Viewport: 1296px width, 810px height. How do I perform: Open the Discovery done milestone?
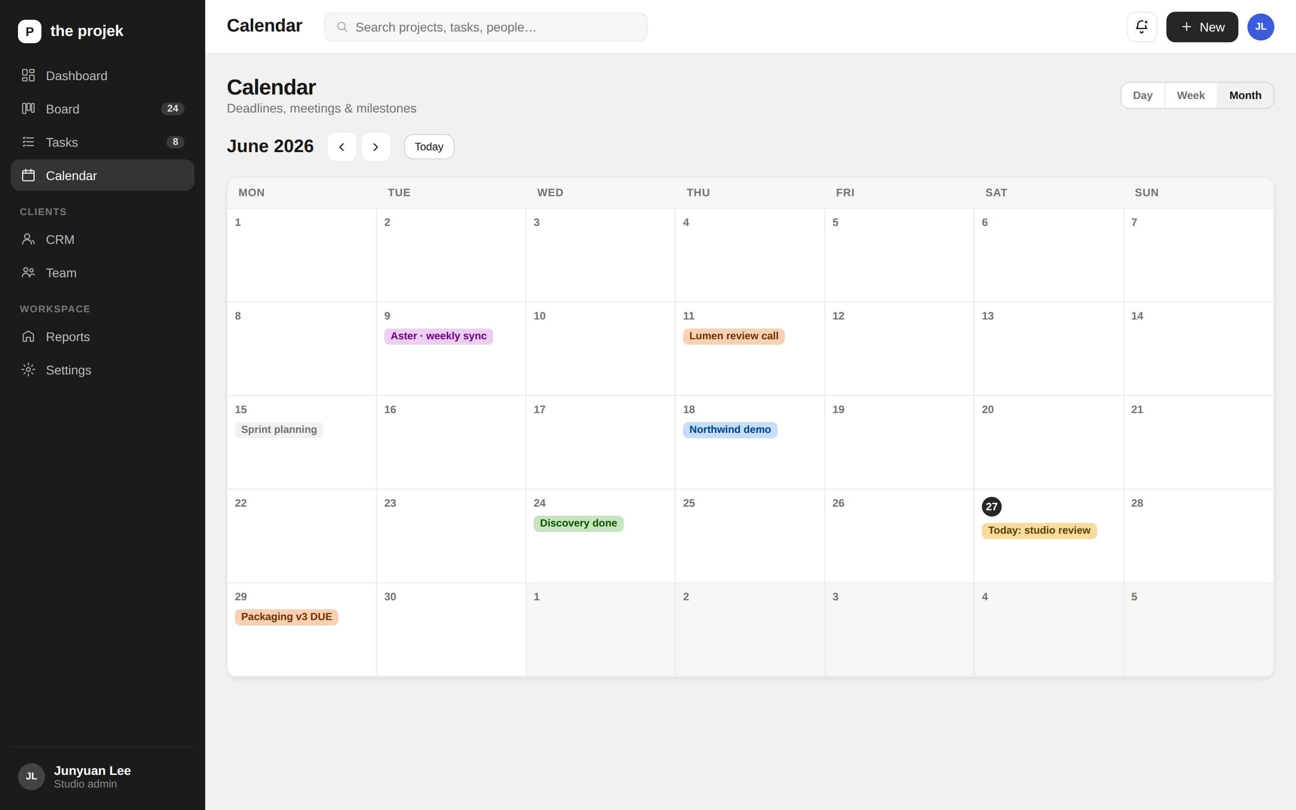pos(578,523)
